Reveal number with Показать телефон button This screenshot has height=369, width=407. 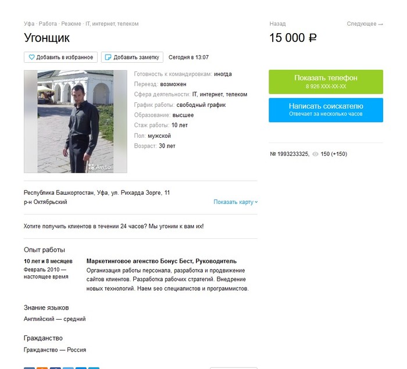tap(326, 82)
